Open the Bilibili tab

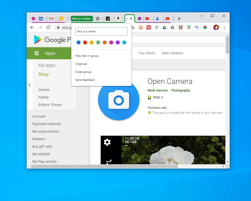click(x=158, y=19)
